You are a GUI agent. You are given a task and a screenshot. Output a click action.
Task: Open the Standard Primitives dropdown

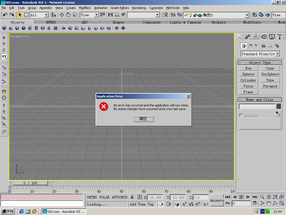(x=277, y=54)
